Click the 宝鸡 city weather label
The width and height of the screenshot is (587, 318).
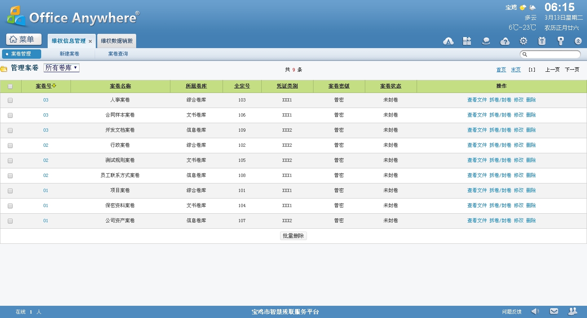click(511, 7)
